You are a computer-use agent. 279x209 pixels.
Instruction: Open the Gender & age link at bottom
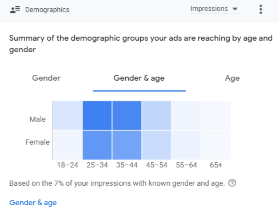(x=33, y=203)
